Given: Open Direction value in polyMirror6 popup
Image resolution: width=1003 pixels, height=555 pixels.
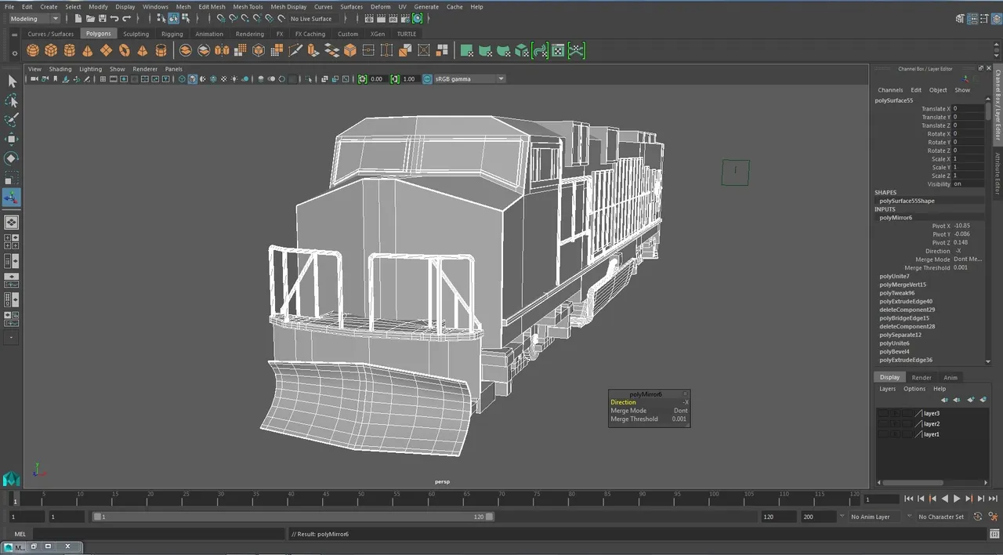Looking at the screenshot, I should coord(686,402).
